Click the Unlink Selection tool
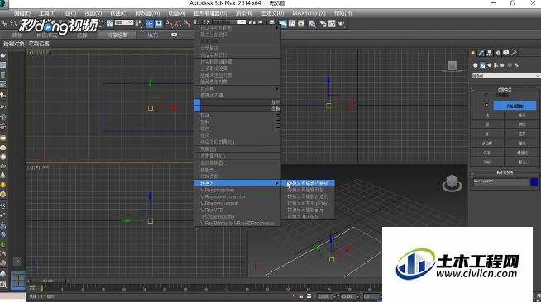541x302 pixels. tap(13, 23)
